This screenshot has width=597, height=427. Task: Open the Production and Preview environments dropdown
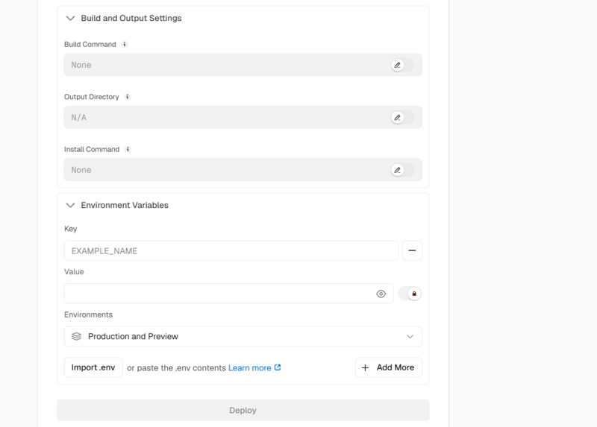[243, 337]
